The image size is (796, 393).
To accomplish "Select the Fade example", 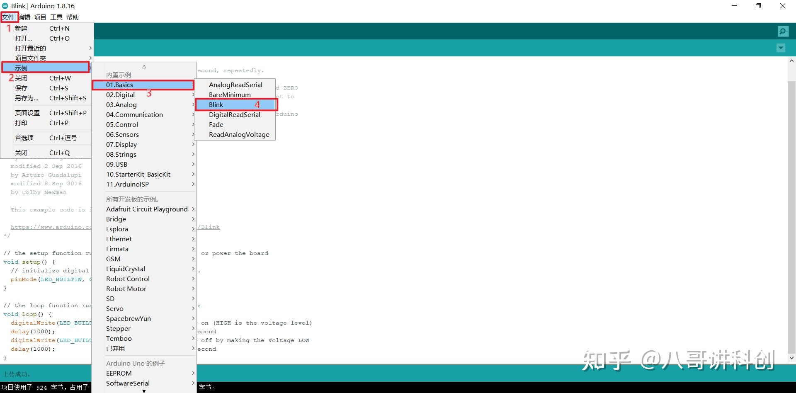I will (216, 124).
